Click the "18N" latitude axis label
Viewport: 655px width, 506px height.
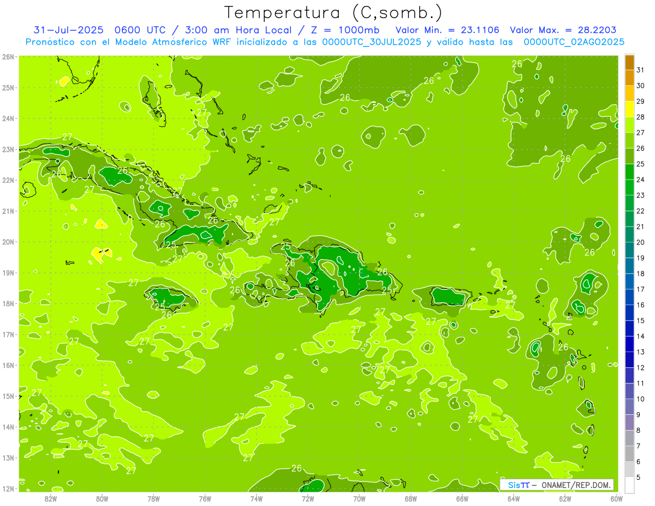pos(8,303)
